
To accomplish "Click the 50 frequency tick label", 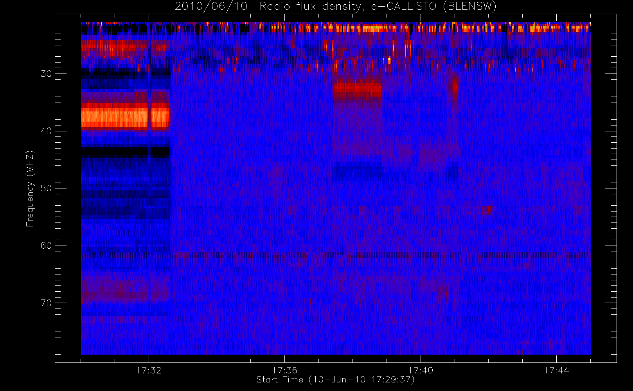I will pyautogui.click(x=46, y=188).
